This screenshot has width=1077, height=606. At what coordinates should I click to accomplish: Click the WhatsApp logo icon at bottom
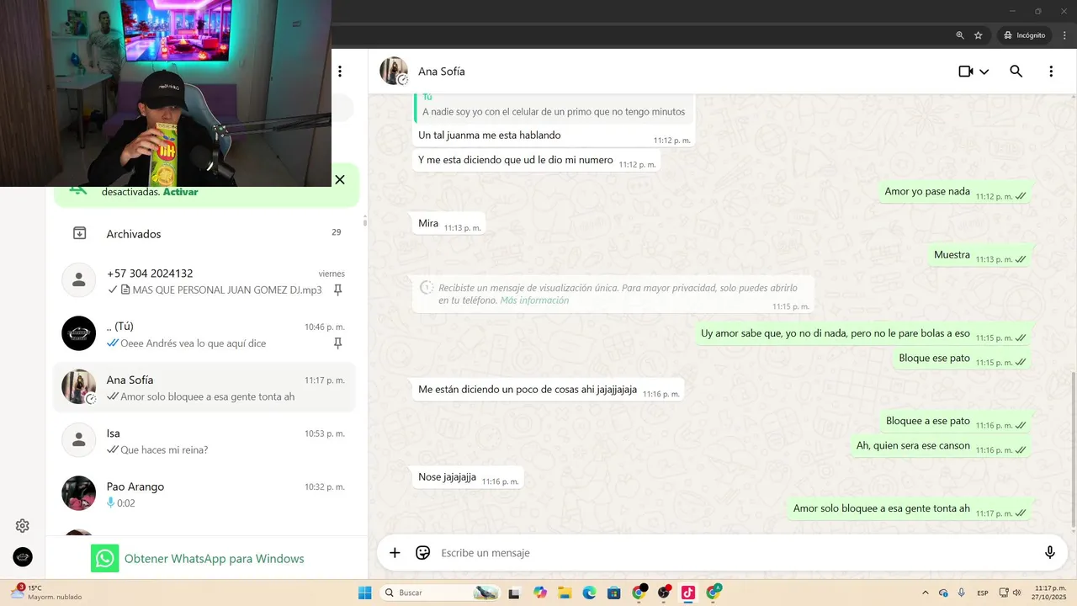point(105,559)
